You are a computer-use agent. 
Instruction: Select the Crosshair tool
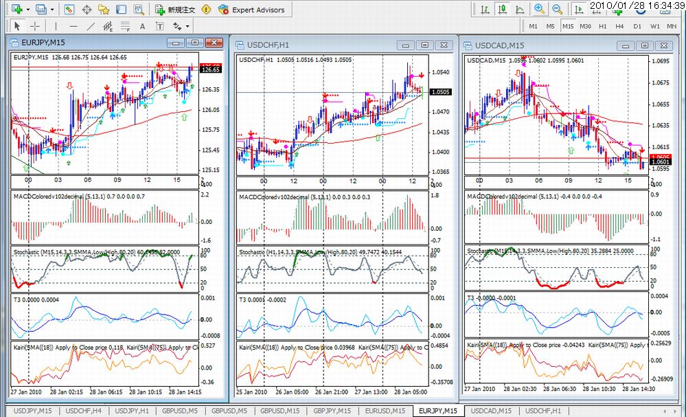tap(35, 26)
